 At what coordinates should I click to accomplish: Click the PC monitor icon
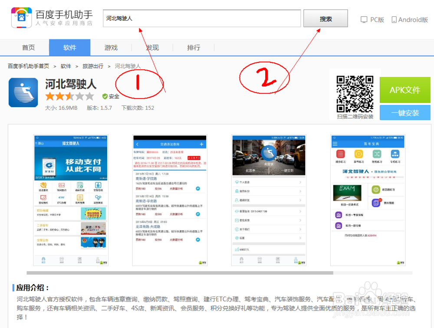pos(364,20)
